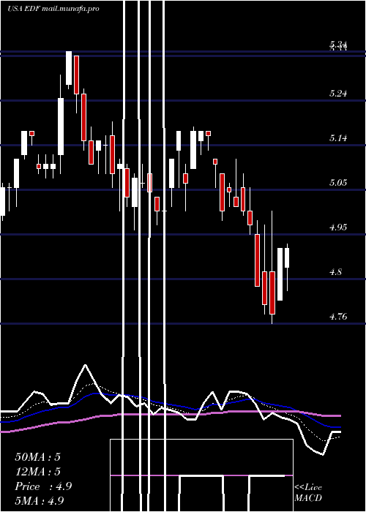
Task: Click the 4.95 price level label
Action: pyautogui.click(x=338, y=227)
